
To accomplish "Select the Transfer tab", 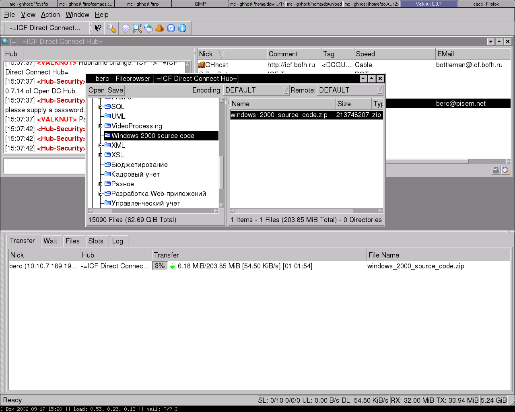I will point(23,241).
